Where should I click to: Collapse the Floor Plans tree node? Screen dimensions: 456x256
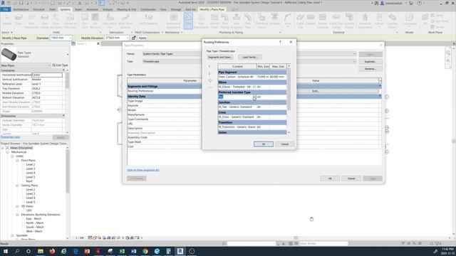(x=17, y=160)
